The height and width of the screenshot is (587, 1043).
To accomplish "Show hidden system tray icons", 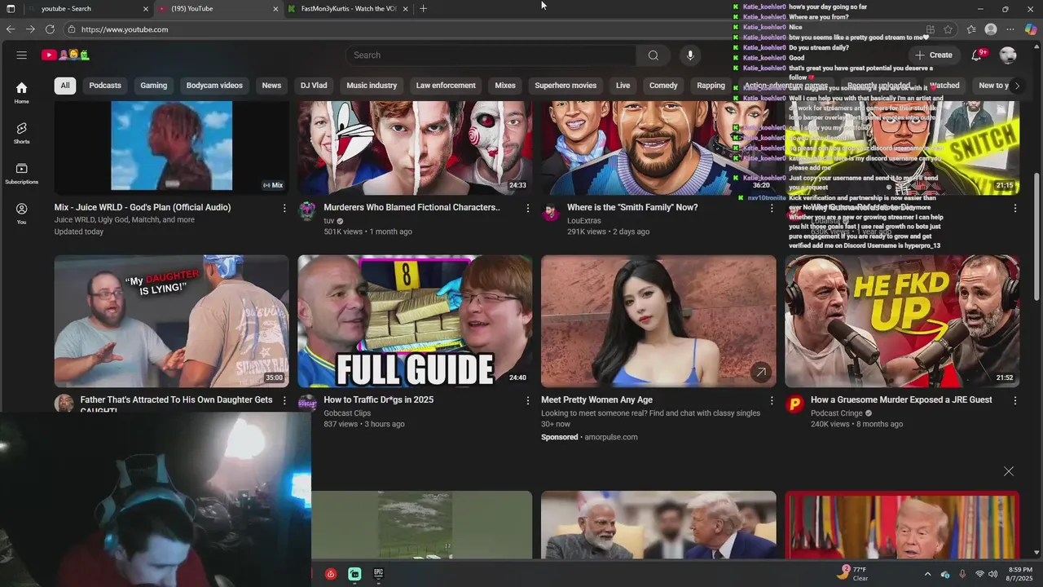I will click(x=927, y=574).
